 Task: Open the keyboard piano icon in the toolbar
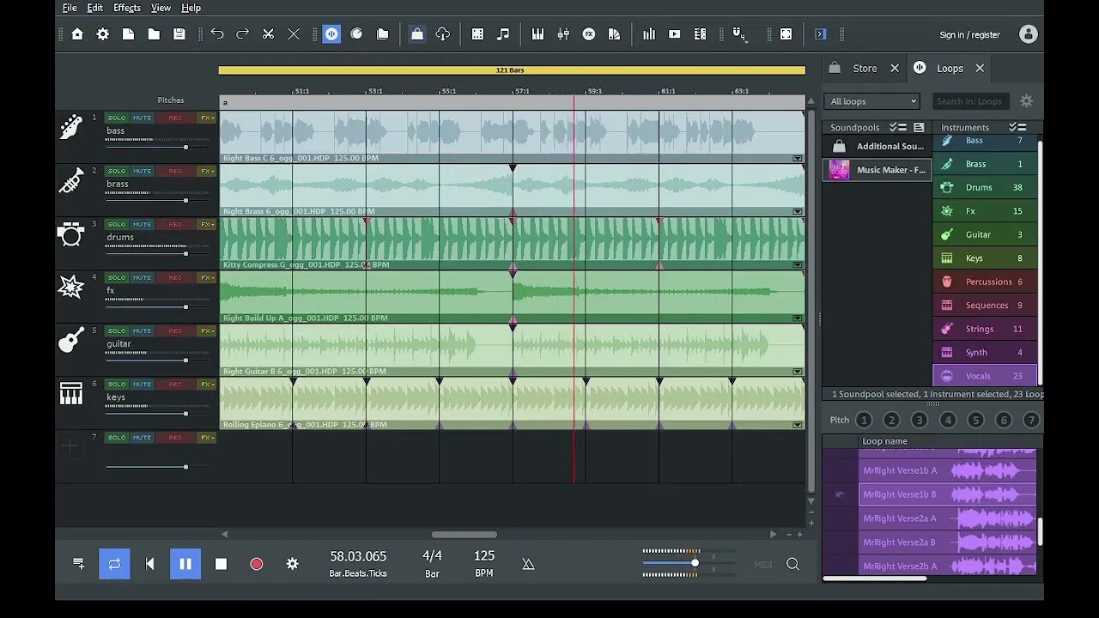pyautogui.click(x=538, y=34)
